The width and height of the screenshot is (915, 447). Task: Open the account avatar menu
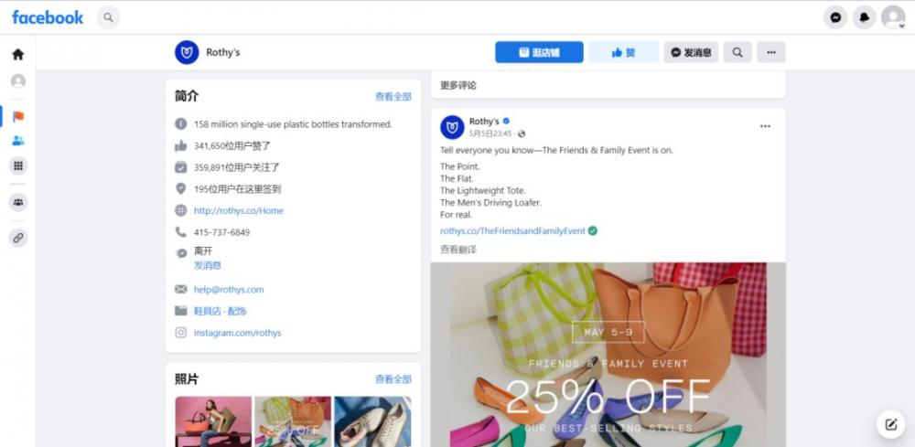(x=893, y=17)
